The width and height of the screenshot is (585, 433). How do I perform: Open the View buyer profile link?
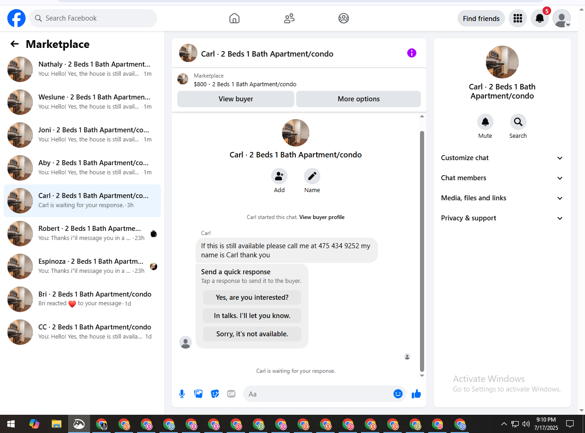(322, 217)
